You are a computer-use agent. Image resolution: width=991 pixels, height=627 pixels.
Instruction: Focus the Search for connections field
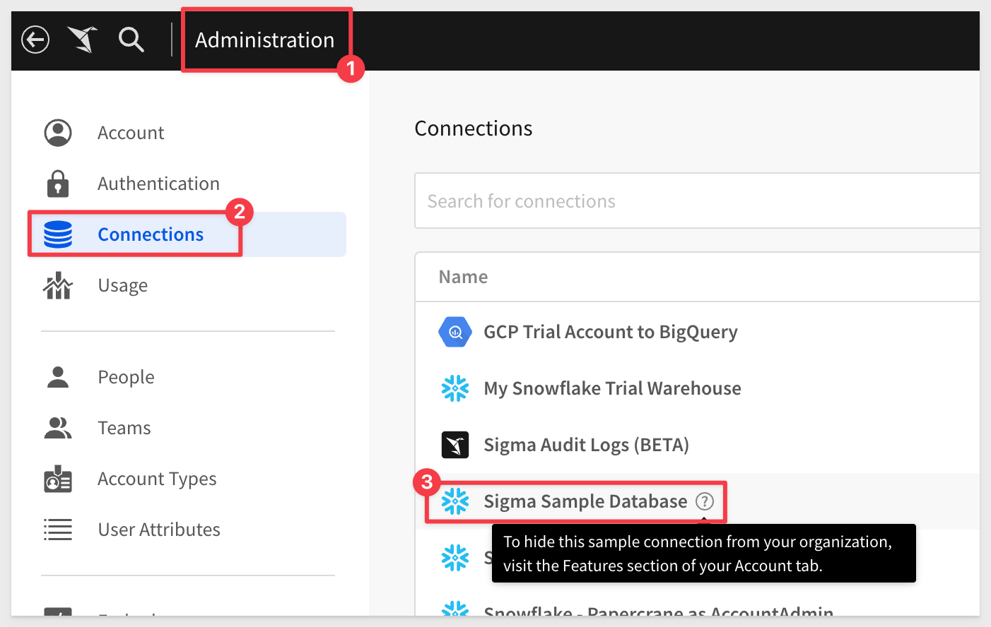pos(697,201)
